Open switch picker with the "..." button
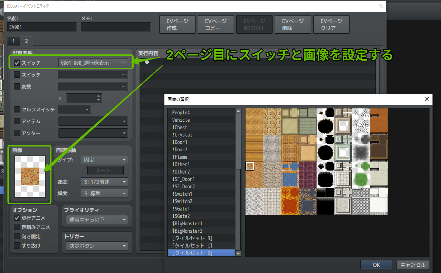Viewport: 441px width, 273px height. coord(124,63)
